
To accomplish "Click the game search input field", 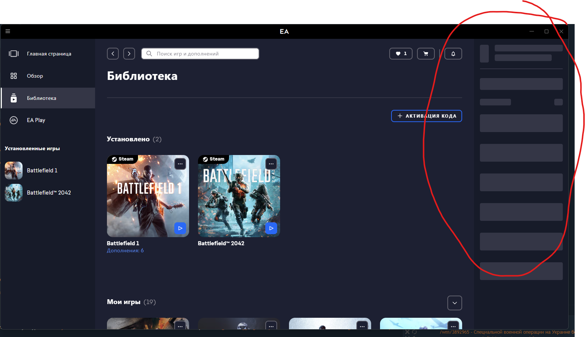I will click(204, 54).
